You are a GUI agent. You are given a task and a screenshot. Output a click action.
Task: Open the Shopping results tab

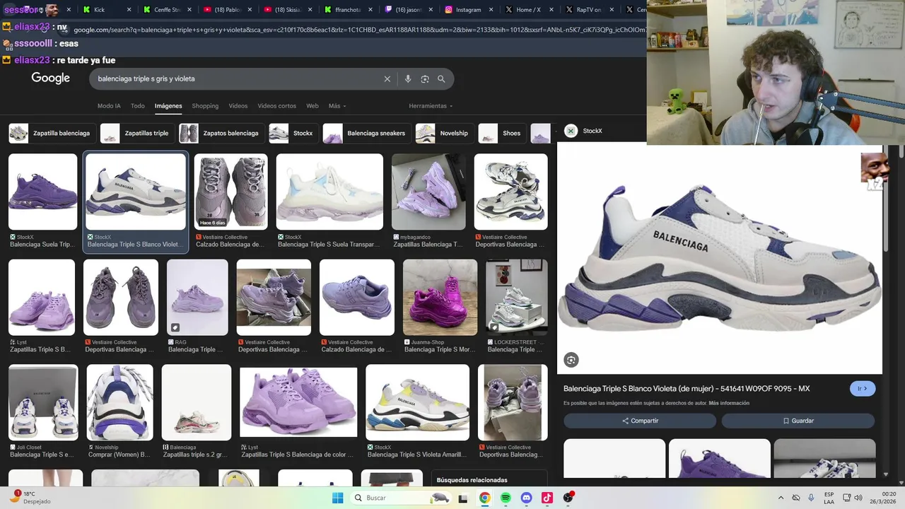coord(205,106)
